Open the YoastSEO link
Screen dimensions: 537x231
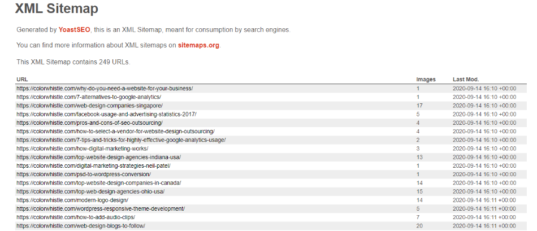pyautogui.click(x=74, y=30)
